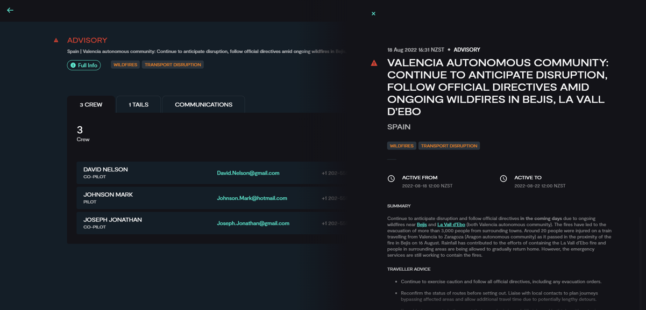Open the COMMUNICATIONS tab
The width and height of the screenshot is (646, 310).
(203, 104)
